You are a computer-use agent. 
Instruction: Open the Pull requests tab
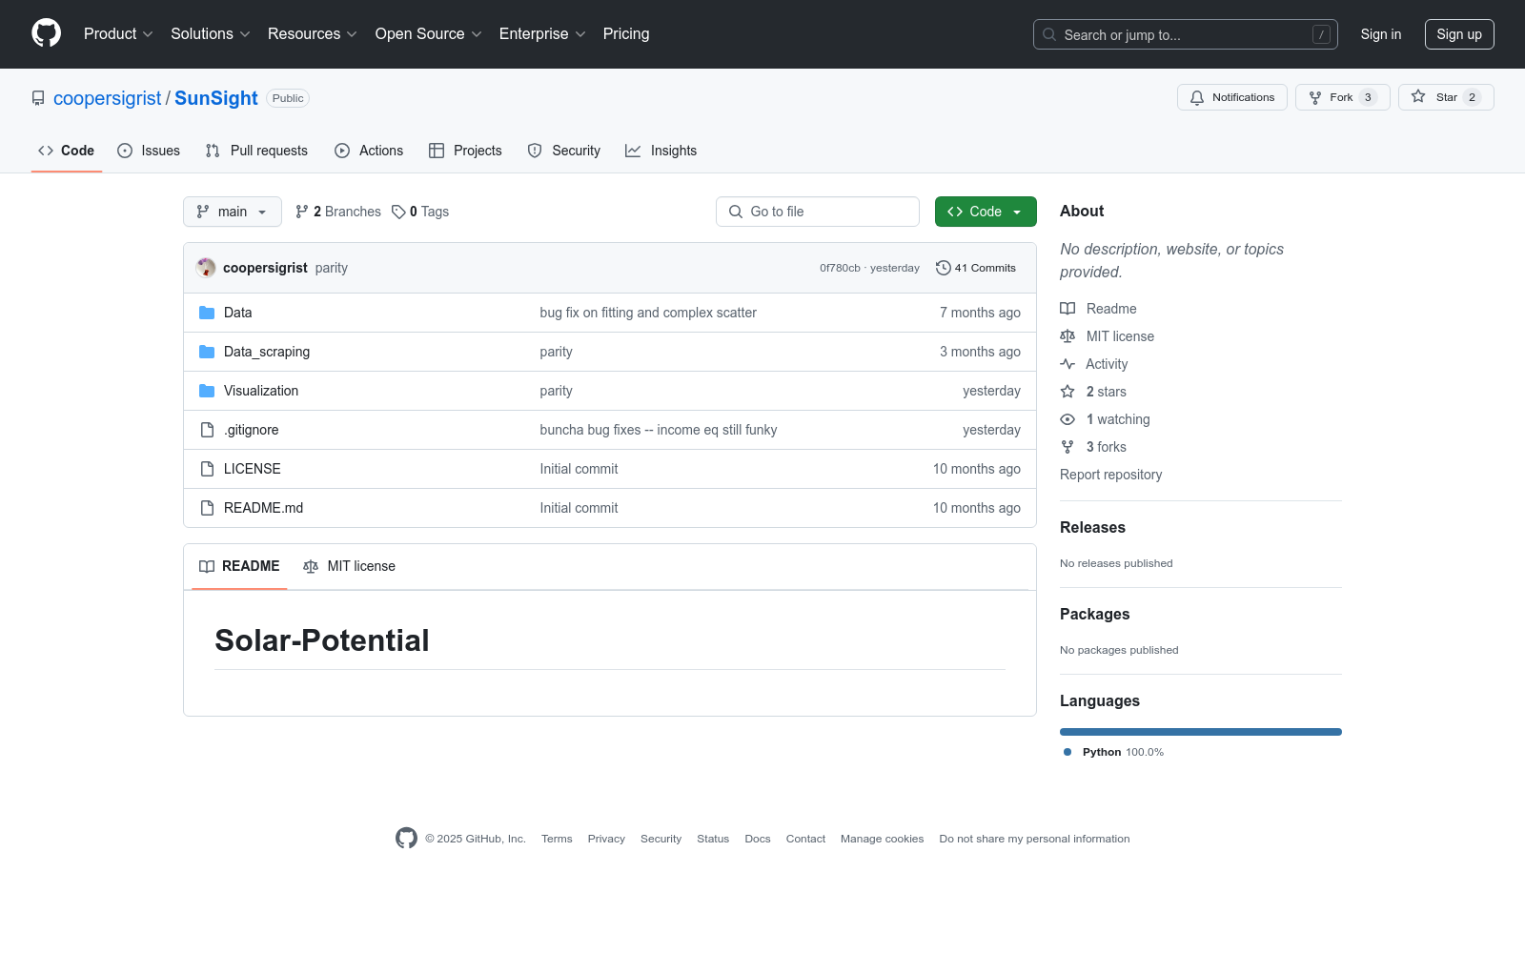(x=256, y=151)
